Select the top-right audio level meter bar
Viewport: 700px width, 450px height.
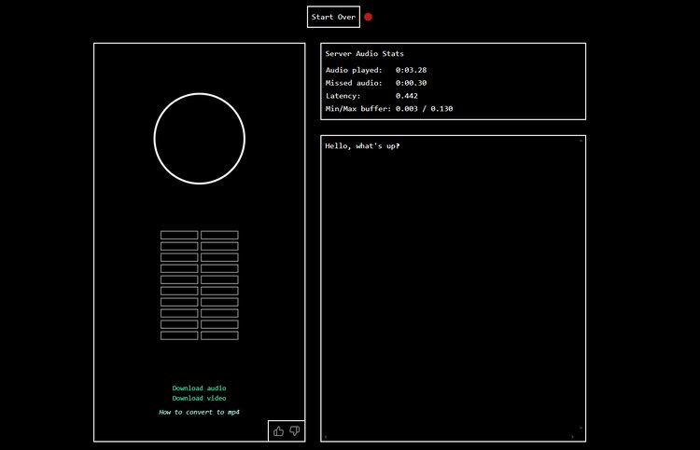click(219, 235)
